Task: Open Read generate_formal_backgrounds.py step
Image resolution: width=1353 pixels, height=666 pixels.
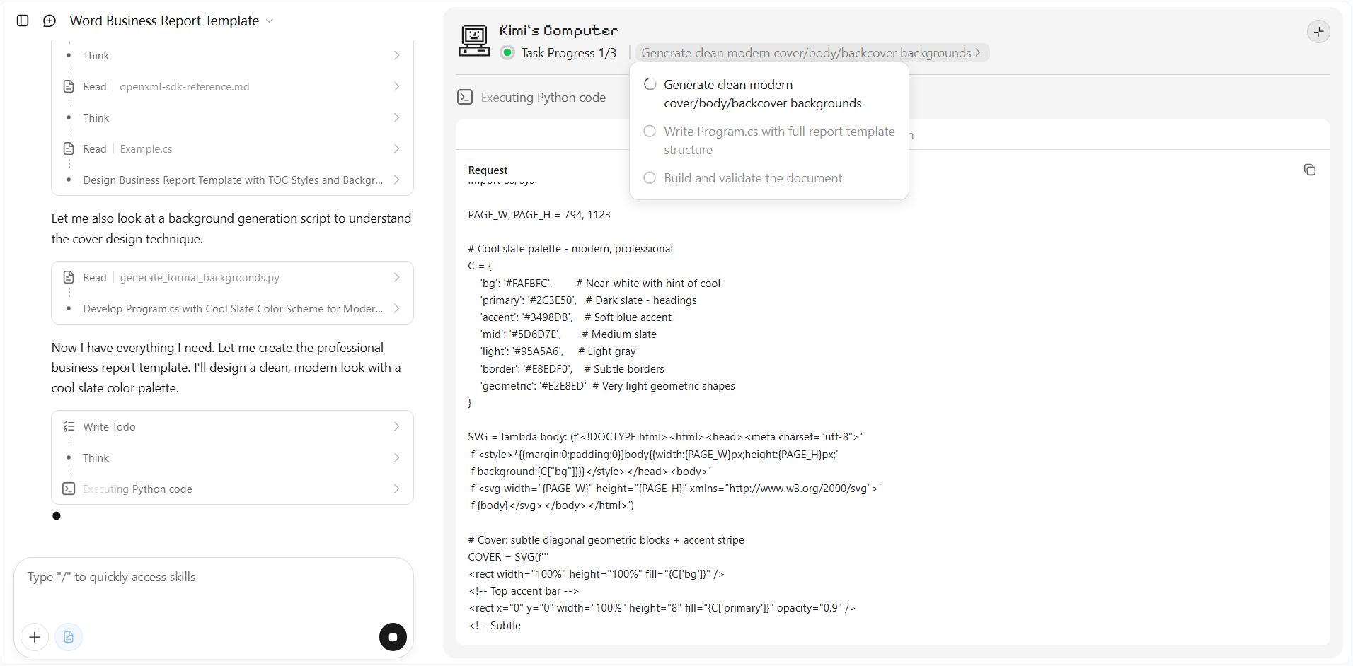Action: (232, 277)
